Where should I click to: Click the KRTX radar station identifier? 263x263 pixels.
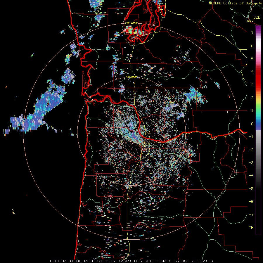[166, 261]
